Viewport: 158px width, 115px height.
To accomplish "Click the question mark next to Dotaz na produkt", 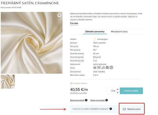I will (x=107, y=100).
